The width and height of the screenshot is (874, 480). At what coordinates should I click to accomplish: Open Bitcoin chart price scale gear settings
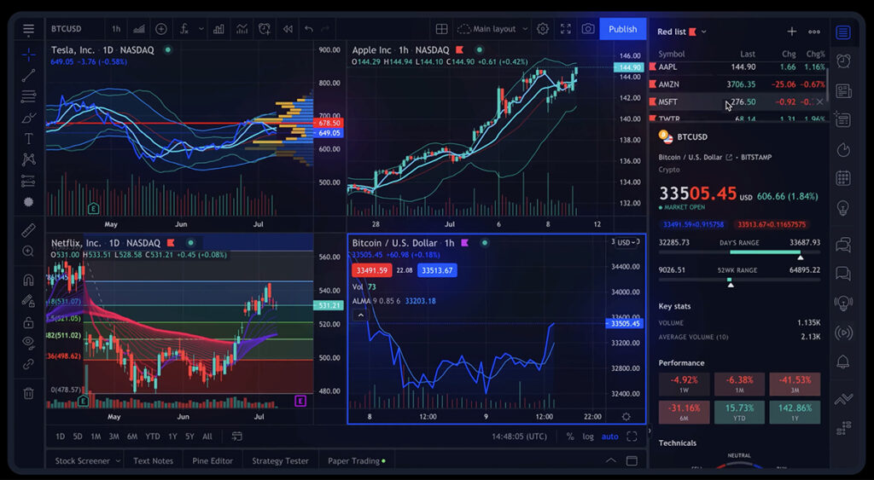coord(626,417)
